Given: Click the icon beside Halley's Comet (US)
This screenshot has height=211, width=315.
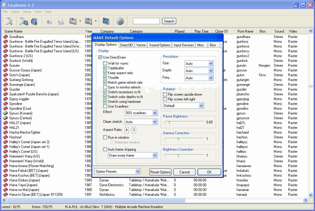Looking at the screenshot, I should coord(5,152).
